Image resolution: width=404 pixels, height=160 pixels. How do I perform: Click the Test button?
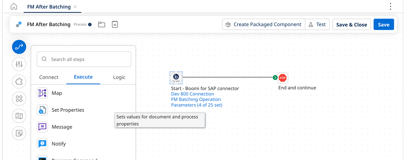(317, 25)
